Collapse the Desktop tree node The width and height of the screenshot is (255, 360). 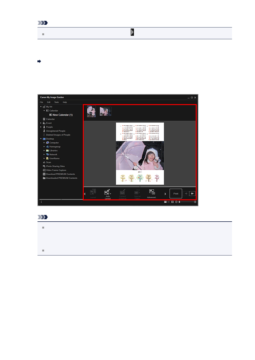point(41,139)
